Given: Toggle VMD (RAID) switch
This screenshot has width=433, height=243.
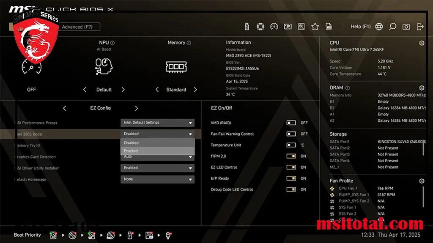Looking at the screenshot, I should pos(291,123).
